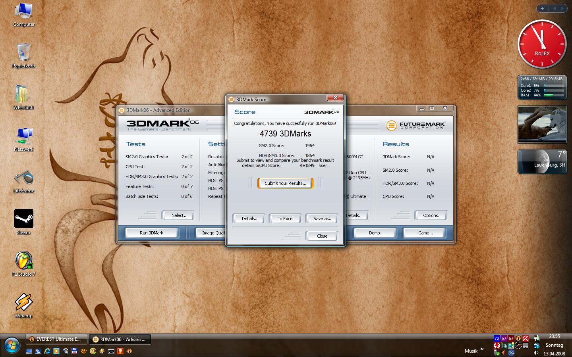The height and width of the screenshot is (357, 572).
Task: Click the RoLEX clock gadget
Action: (x=542, y=44)
